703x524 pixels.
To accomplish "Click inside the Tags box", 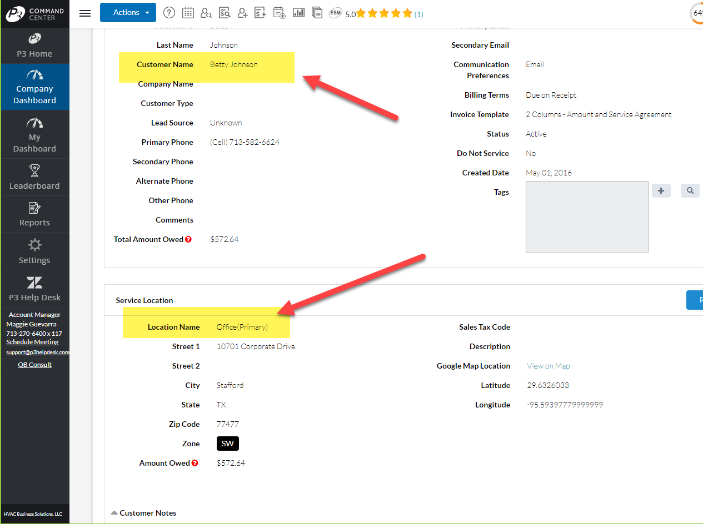I will [x=587, y=216].
